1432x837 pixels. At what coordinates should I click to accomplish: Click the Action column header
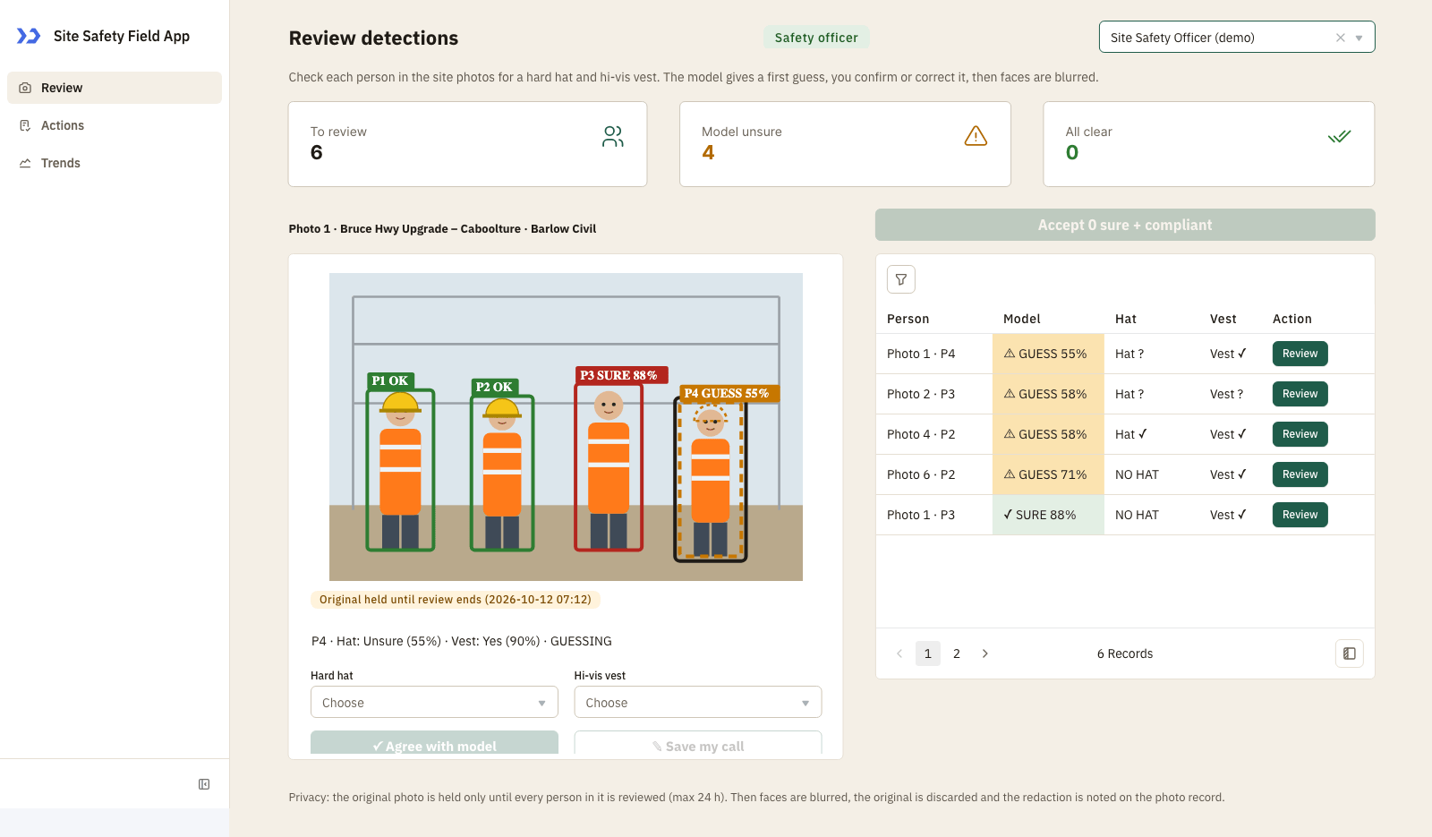click(1292, 319)
